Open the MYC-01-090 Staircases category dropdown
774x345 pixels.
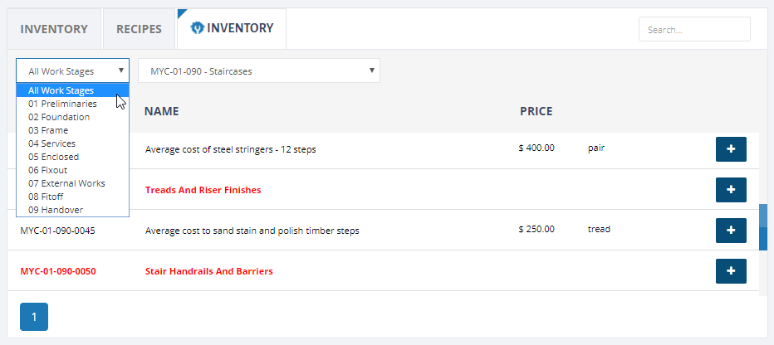coord(258,71)
